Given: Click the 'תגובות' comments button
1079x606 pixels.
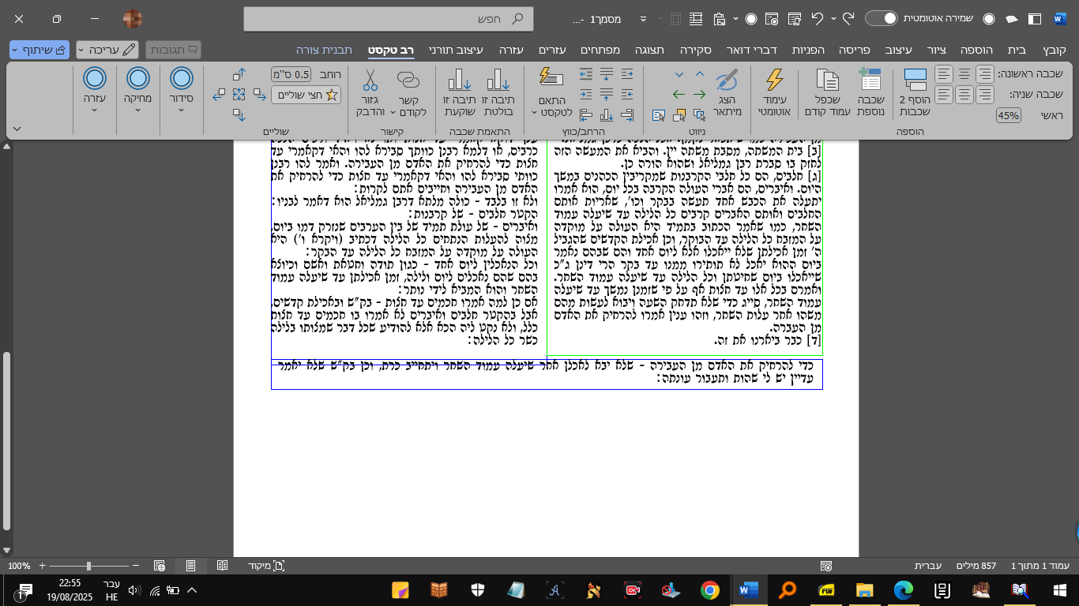Looking at the screenshot, I should (174, 50).
